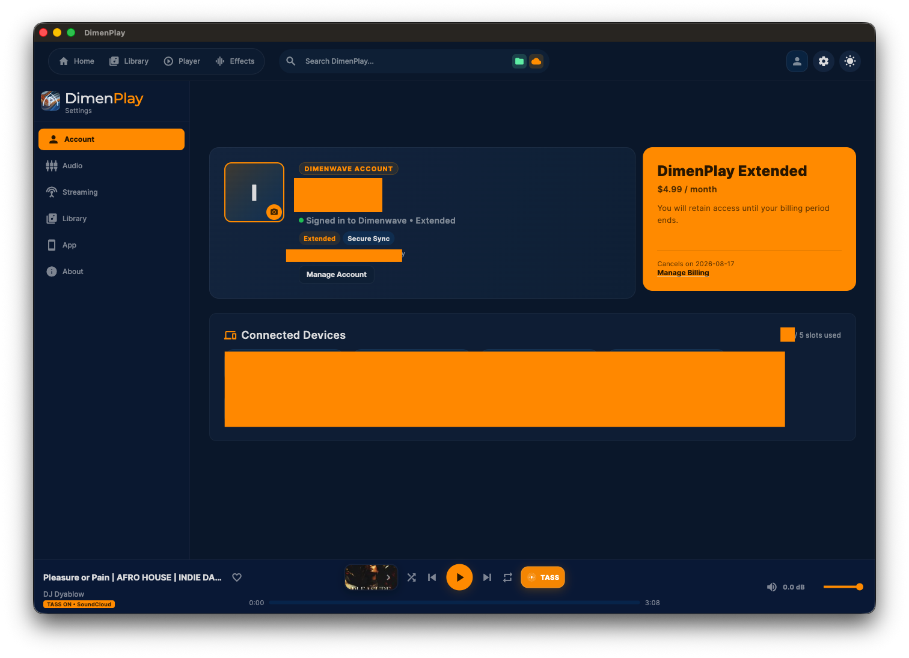Skip to the previous track
The image size is (909, 658).
tap(432, 577)
